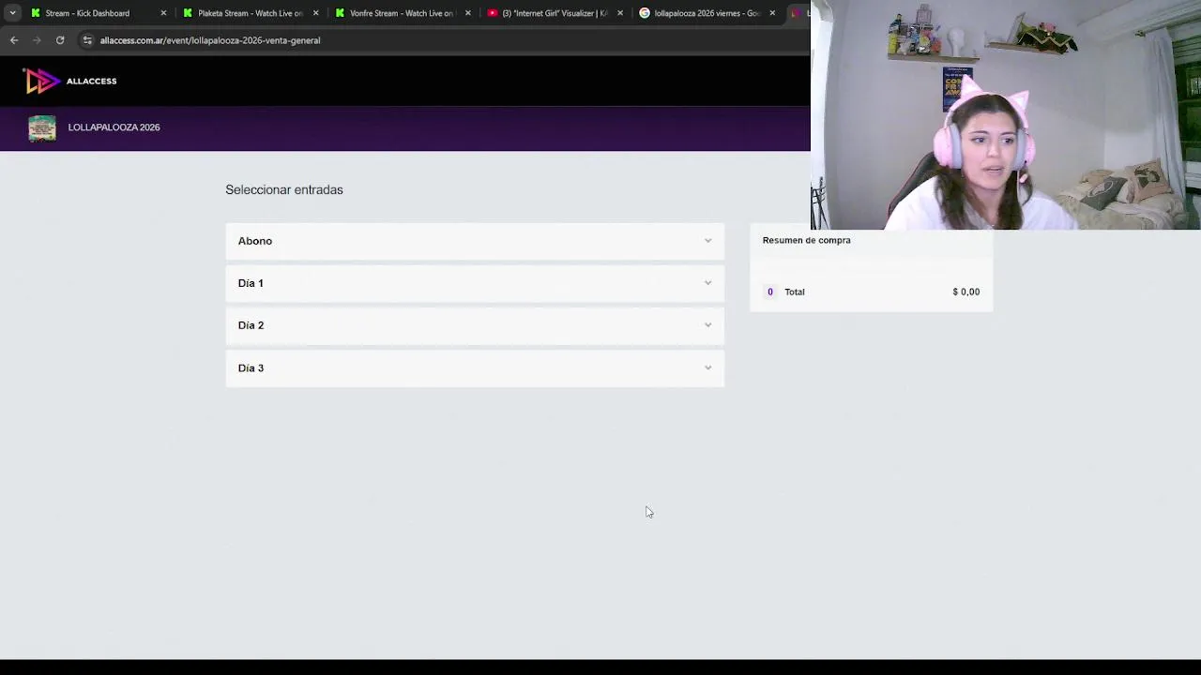Click the AllAccess logo
This screenshot has width=1201, height=675.
coord(70,82)
